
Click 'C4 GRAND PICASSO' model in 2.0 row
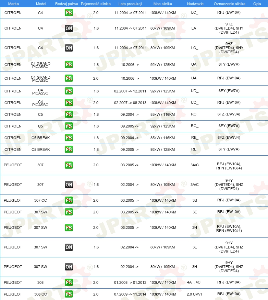point(40,79)
